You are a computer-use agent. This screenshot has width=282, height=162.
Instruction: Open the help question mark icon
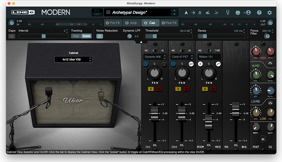[259, 13]
